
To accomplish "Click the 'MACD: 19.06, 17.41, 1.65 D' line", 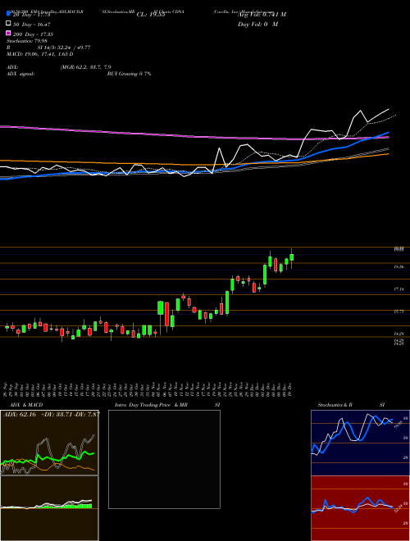I will pos(40,54).
